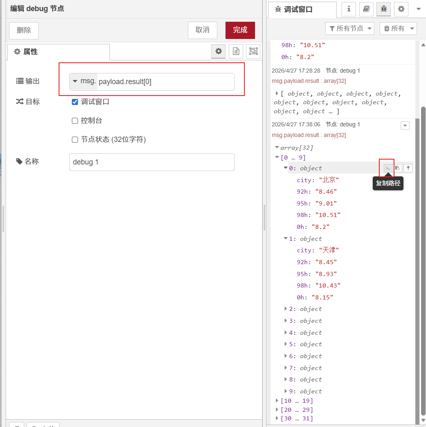The image size is (426, 427).
Task: Click the copy value icon on row 0
Action: [x=397, y=168]
